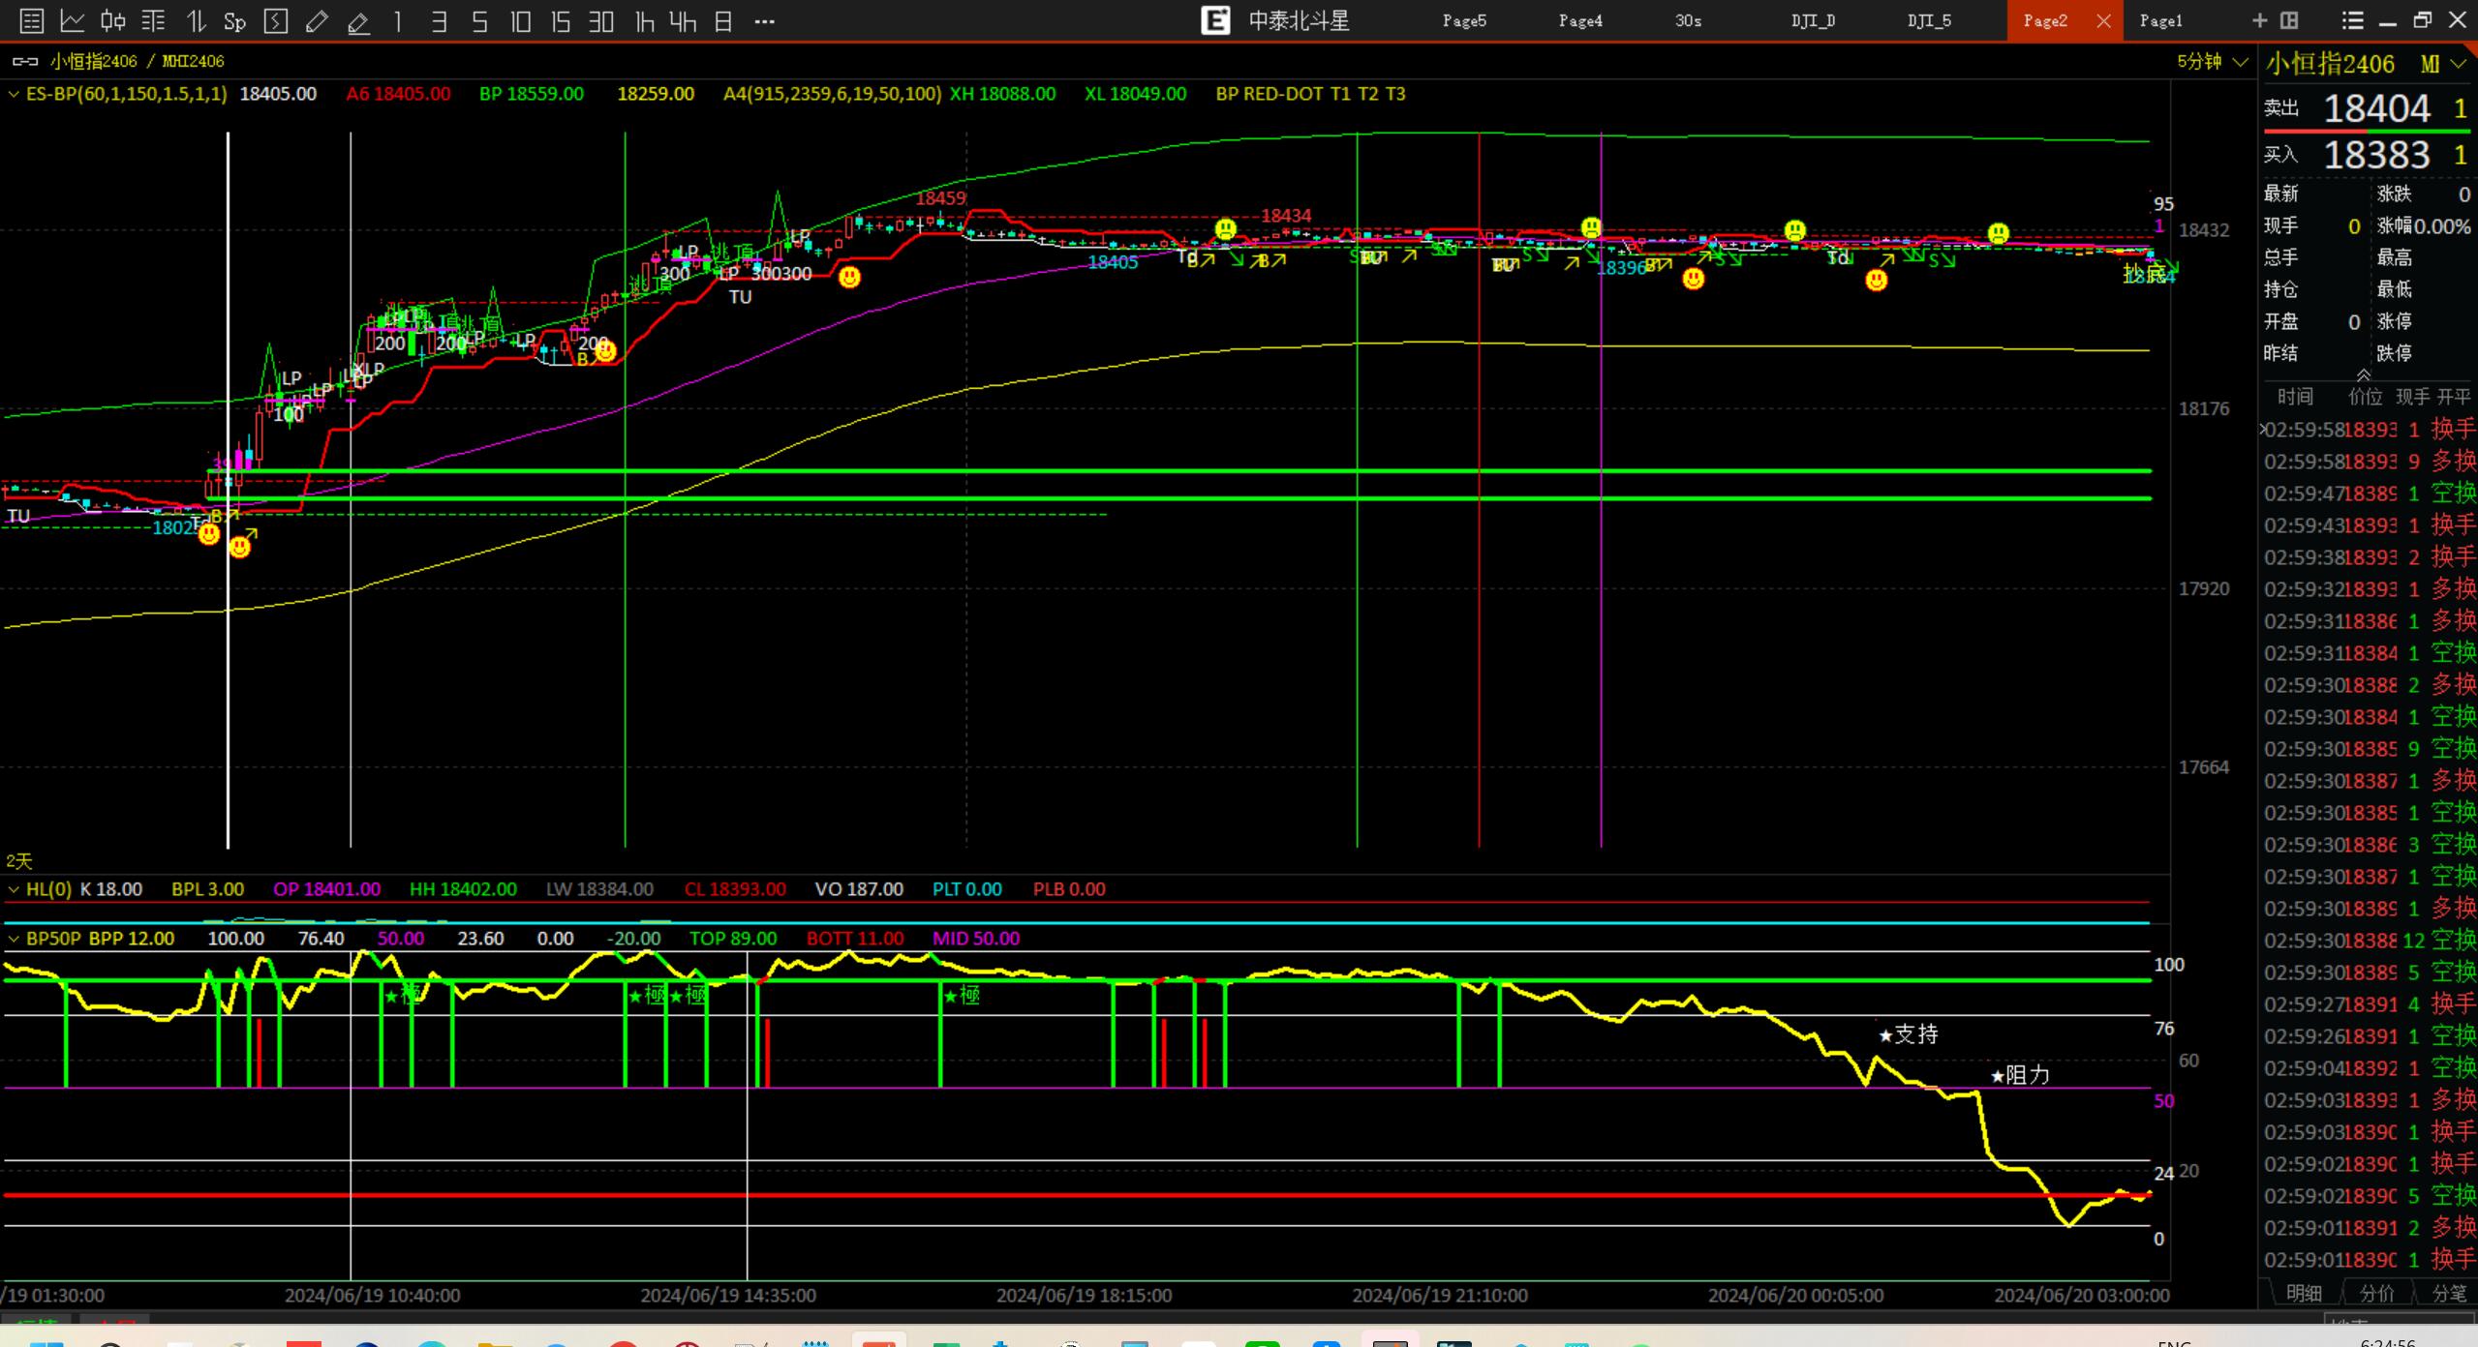This screenshot has width=2478, height=1347.
Task: Click the chart link chain icon
Action: [25, 61]
